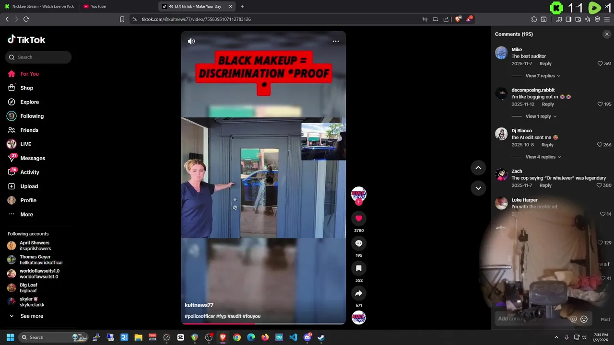This screenshot has height=345, width=614.
Task: Open Profile in the sidebar
Action: (28, 200)
